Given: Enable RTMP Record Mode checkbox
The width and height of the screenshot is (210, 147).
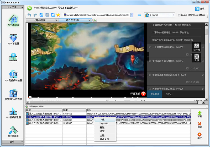Looking at the screenshot, I should 179,15.
